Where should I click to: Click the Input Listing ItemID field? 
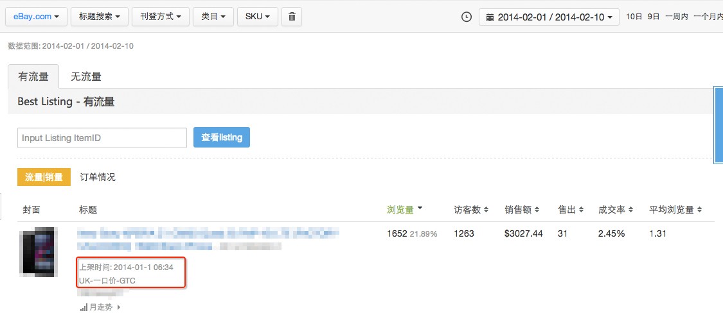click(102, 138)
